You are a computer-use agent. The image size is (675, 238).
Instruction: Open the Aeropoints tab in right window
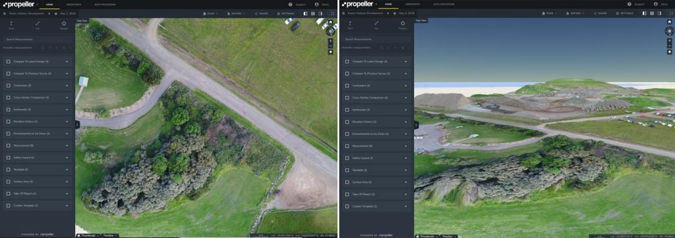pyautogui.click(x=412, y=5)
